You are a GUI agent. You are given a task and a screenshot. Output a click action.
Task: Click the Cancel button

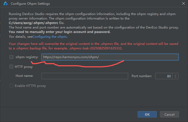tap(169, 114)
